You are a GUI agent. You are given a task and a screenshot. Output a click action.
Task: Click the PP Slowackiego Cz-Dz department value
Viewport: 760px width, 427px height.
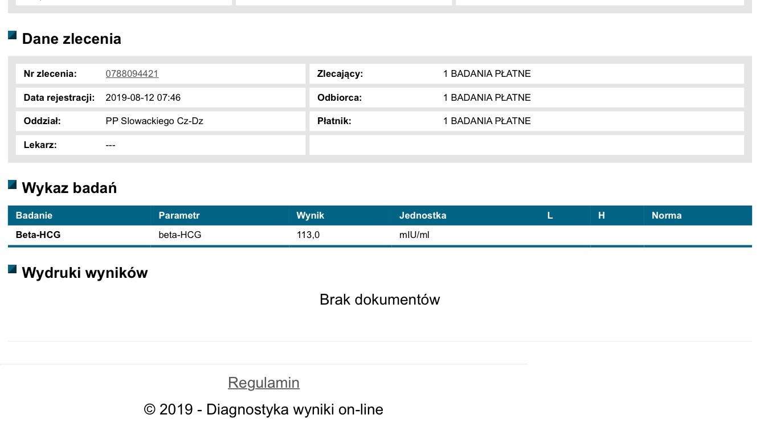click(x=154, y=121)
